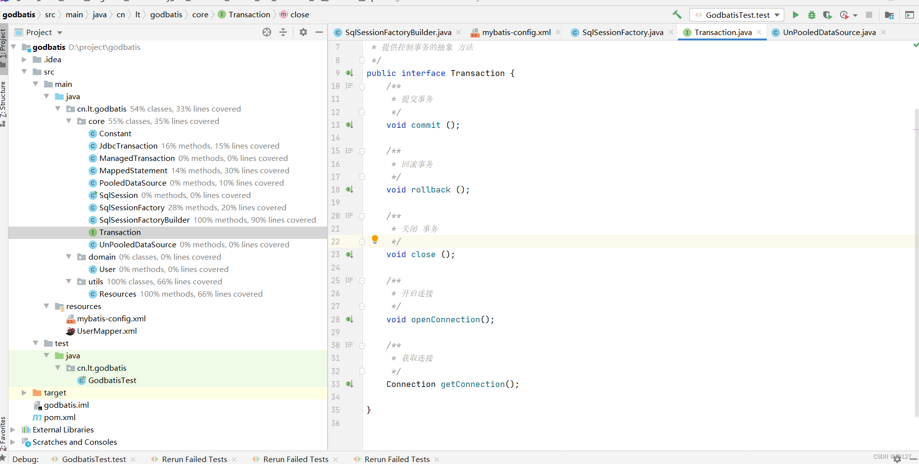919x464 pixels.
Task: Click the run anything terminal icon top-right
Action: pos(910,15)
